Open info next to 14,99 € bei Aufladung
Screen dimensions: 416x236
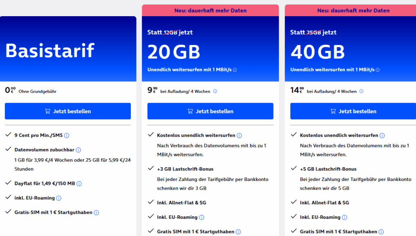361,91
